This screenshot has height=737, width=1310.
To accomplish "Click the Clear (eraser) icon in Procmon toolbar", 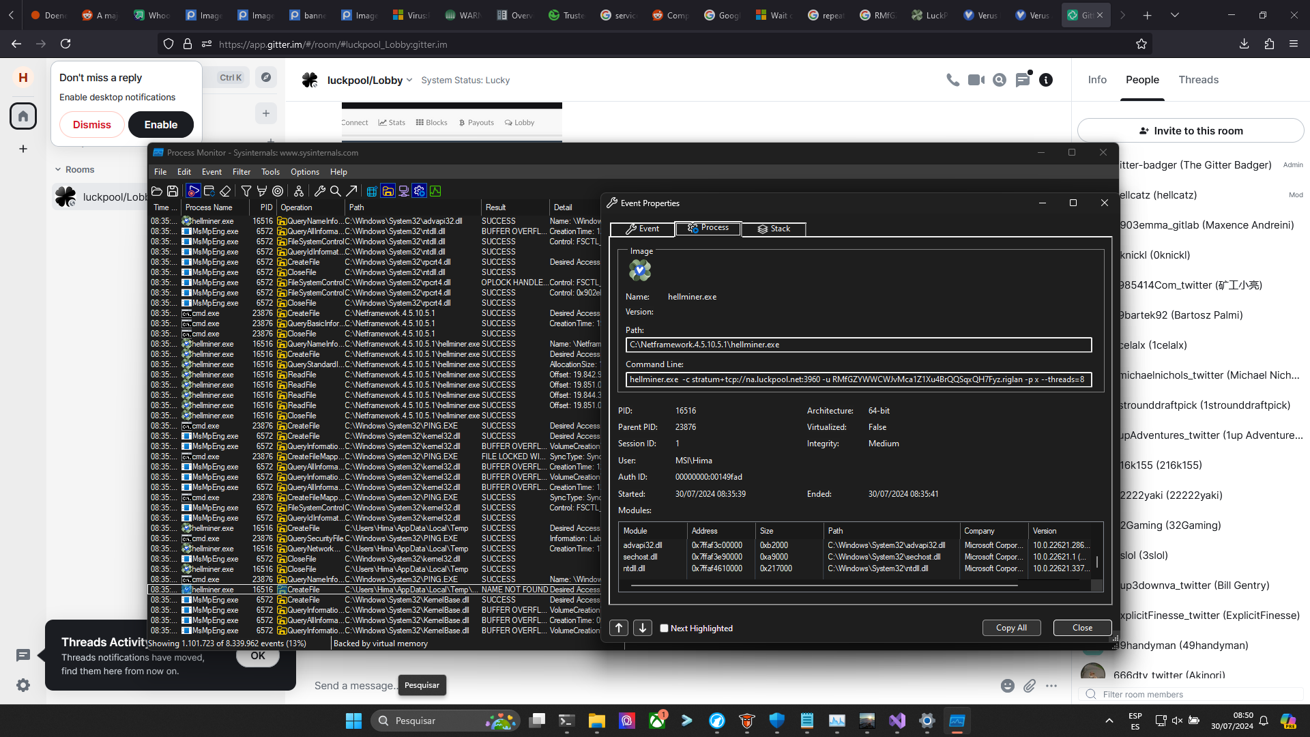I will (x=225, y=191).
